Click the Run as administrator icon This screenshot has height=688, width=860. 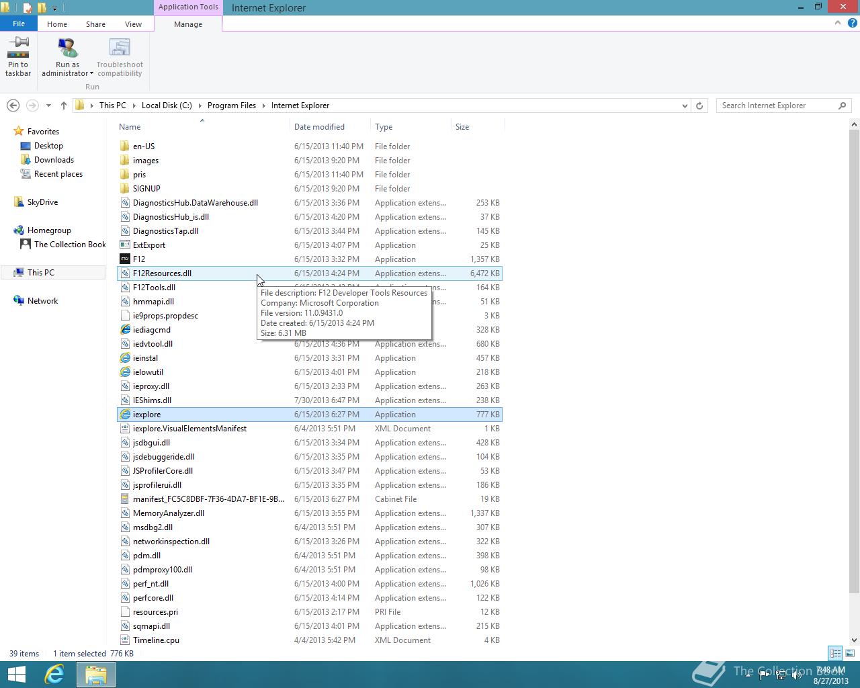pos(68,48)
